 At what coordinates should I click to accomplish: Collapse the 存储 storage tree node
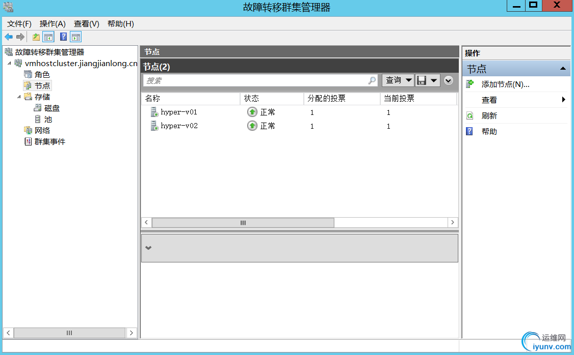(x=19, y=97)
